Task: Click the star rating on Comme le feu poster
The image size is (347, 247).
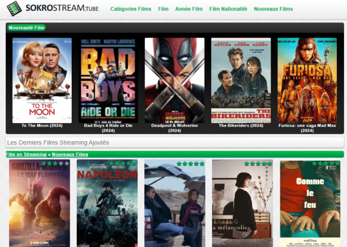Action: (326, 164)
